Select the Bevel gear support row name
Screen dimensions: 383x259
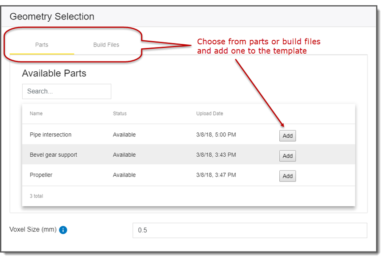(53, 155)
